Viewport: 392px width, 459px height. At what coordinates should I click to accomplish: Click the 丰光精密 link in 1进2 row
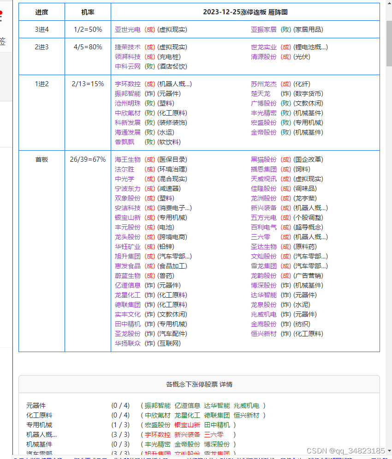pos(263,113)
